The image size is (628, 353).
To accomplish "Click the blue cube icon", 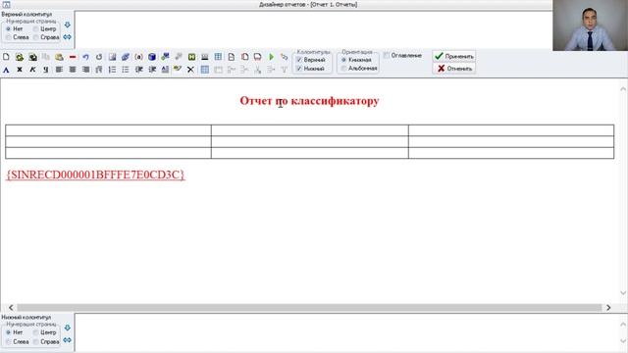I will pyautogui.click(x=152, y=57).
